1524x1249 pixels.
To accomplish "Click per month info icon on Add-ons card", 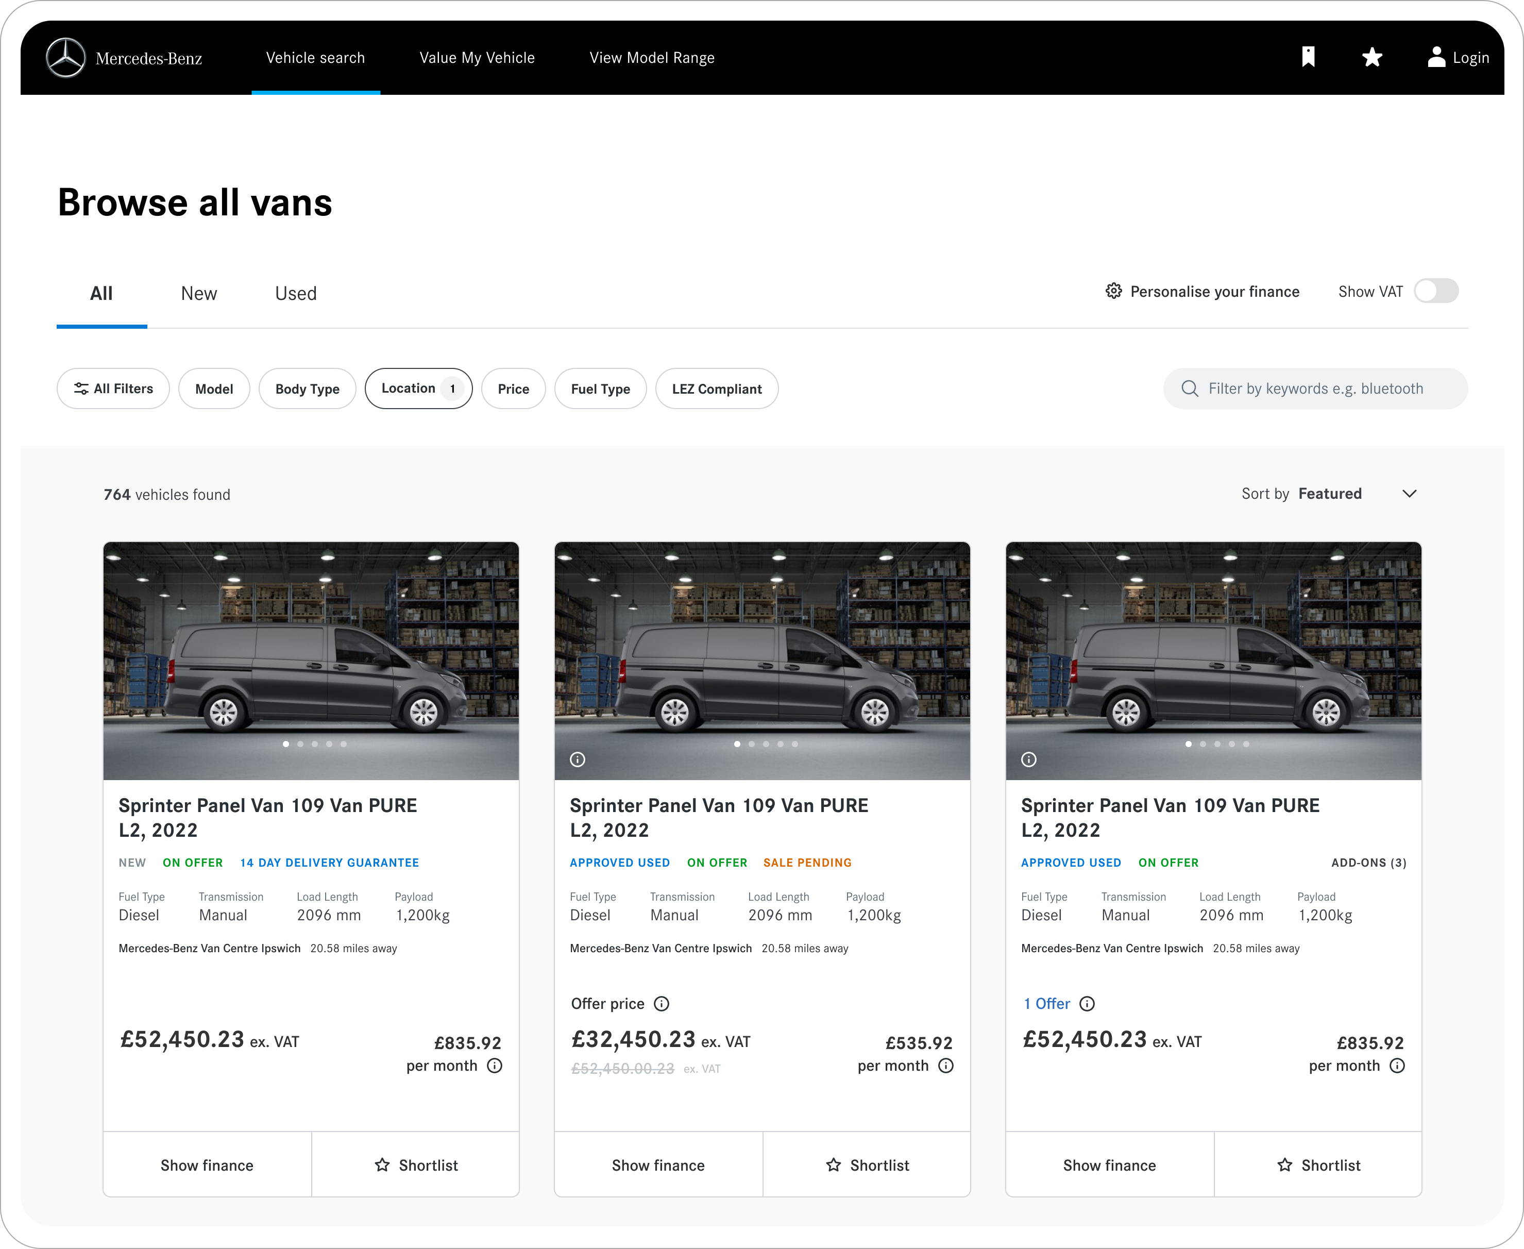I will (1397, 1066).
